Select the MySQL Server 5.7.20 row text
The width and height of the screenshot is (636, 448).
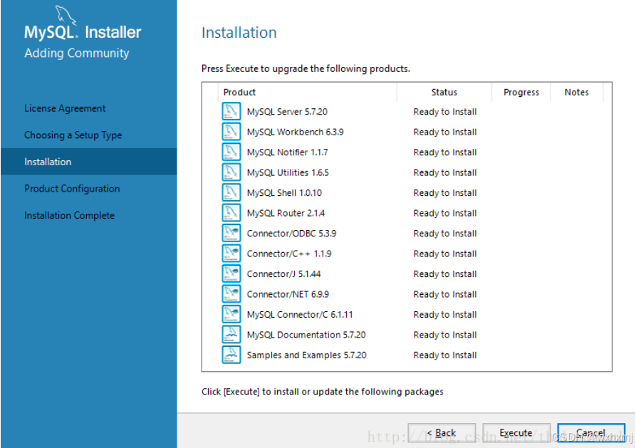tap(287, 112)
